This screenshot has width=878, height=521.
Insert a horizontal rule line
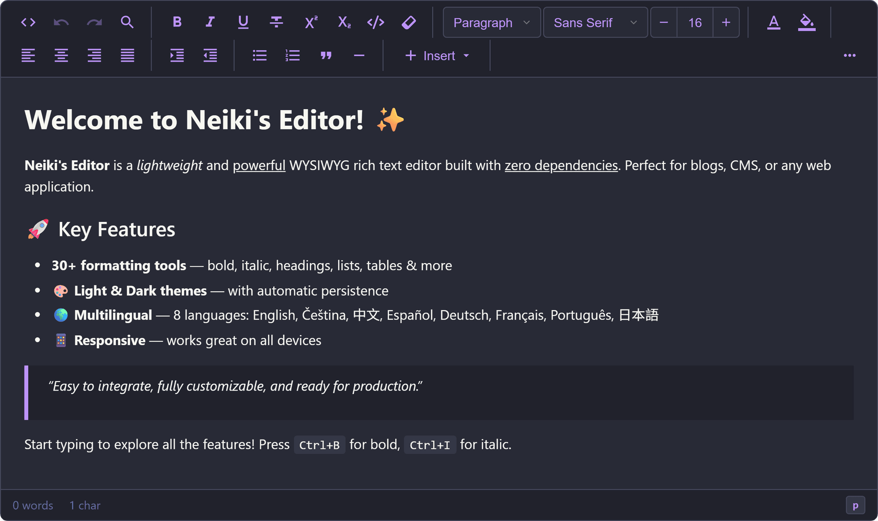(x=359, y=55)
